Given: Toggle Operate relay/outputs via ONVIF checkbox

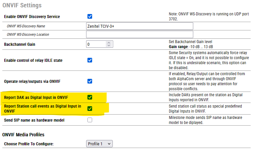Looking at the screenshot, I should point(89,81).
